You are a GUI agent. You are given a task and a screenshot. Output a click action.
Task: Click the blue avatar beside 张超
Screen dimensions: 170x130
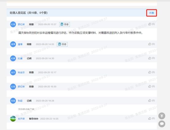click(x=13, y=101)
